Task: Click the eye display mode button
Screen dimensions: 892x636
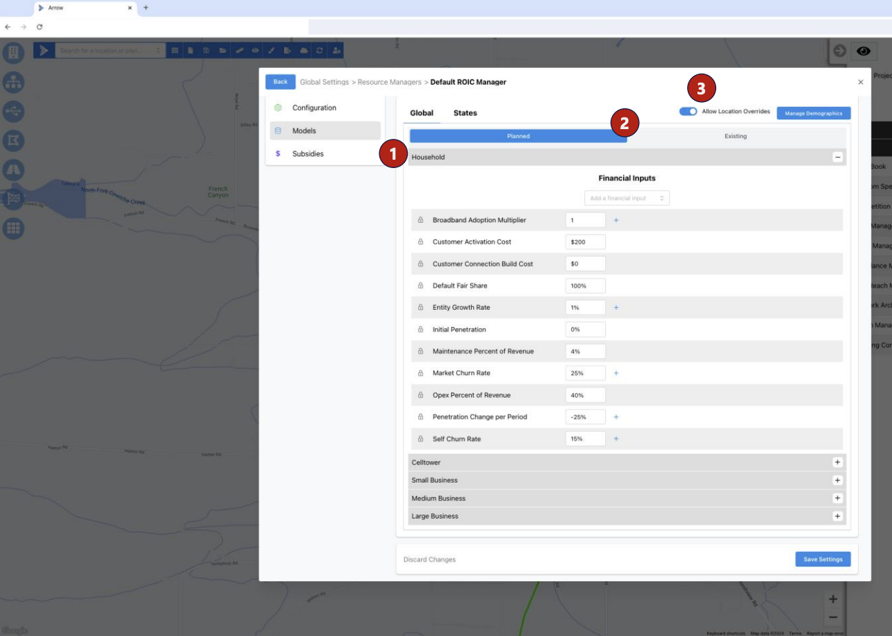Action: pyautogui.click(x=864, y=51)
